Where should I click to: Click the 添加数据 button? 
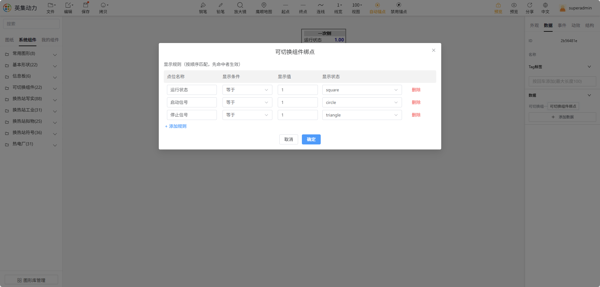click(x=562, y=117)
